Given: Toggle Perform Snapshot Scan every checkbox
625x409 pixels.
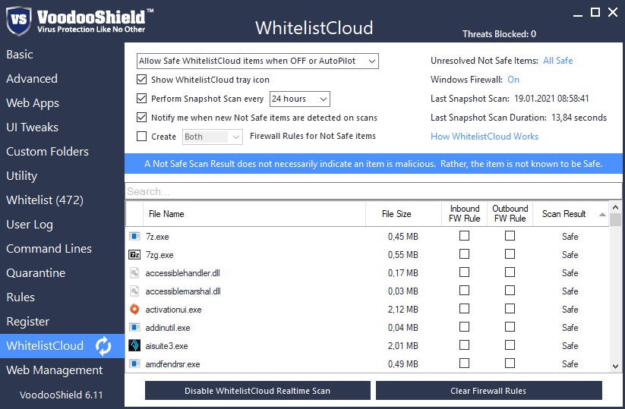Looking at the screenshot, I should (141, 99).
